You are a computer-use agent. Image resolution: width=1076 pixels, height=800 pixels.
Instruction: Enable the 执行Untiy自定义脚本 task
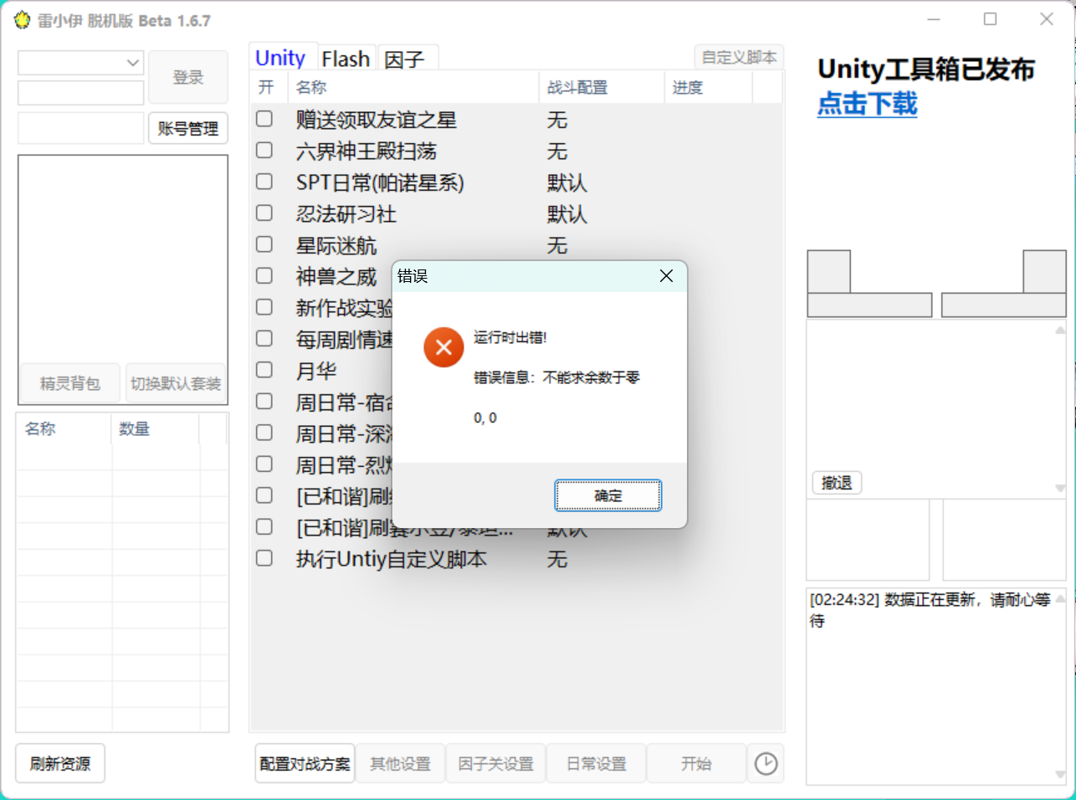coord(264,559)
